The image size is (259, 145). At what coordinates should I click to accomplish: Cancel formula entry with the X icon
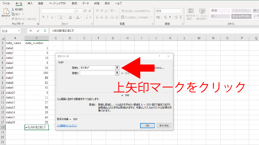tap(31, 31)
